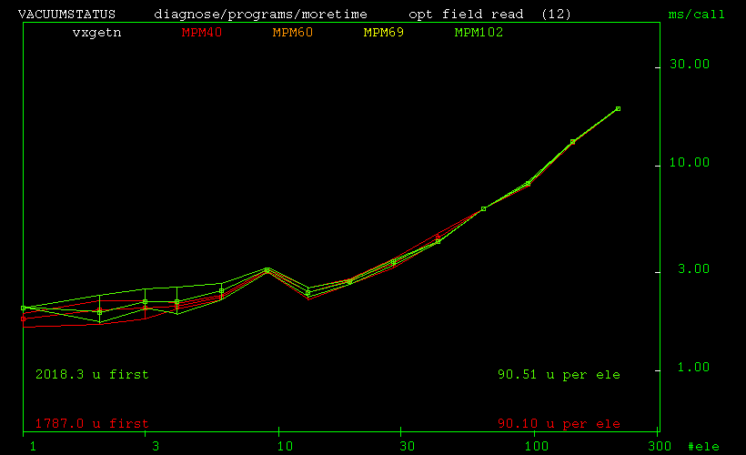Click the diagnose/programs/moretime path text
Screen dimensions: 746x455
(x=260, y=15)
